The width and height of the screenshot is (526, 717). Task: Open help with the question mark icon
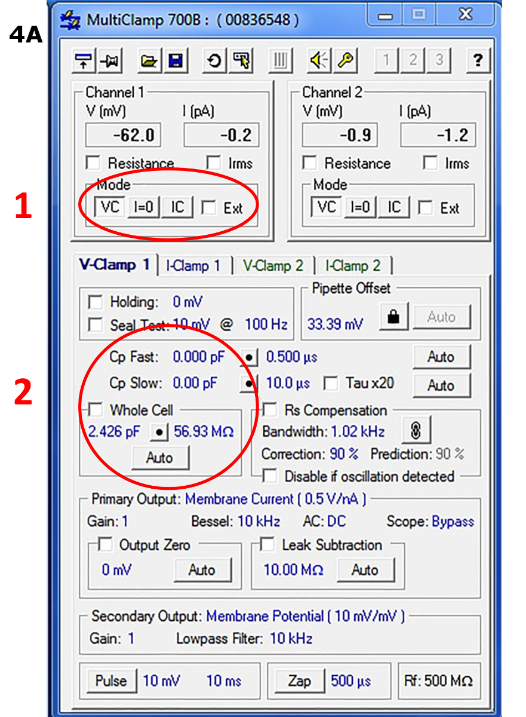(478, 60)
